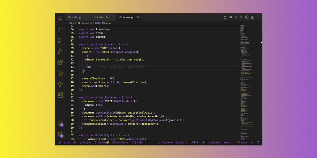This screenshot has width=317, height=158.
Task: Click the line number 38 in gutter
Action: pos(72,44)
